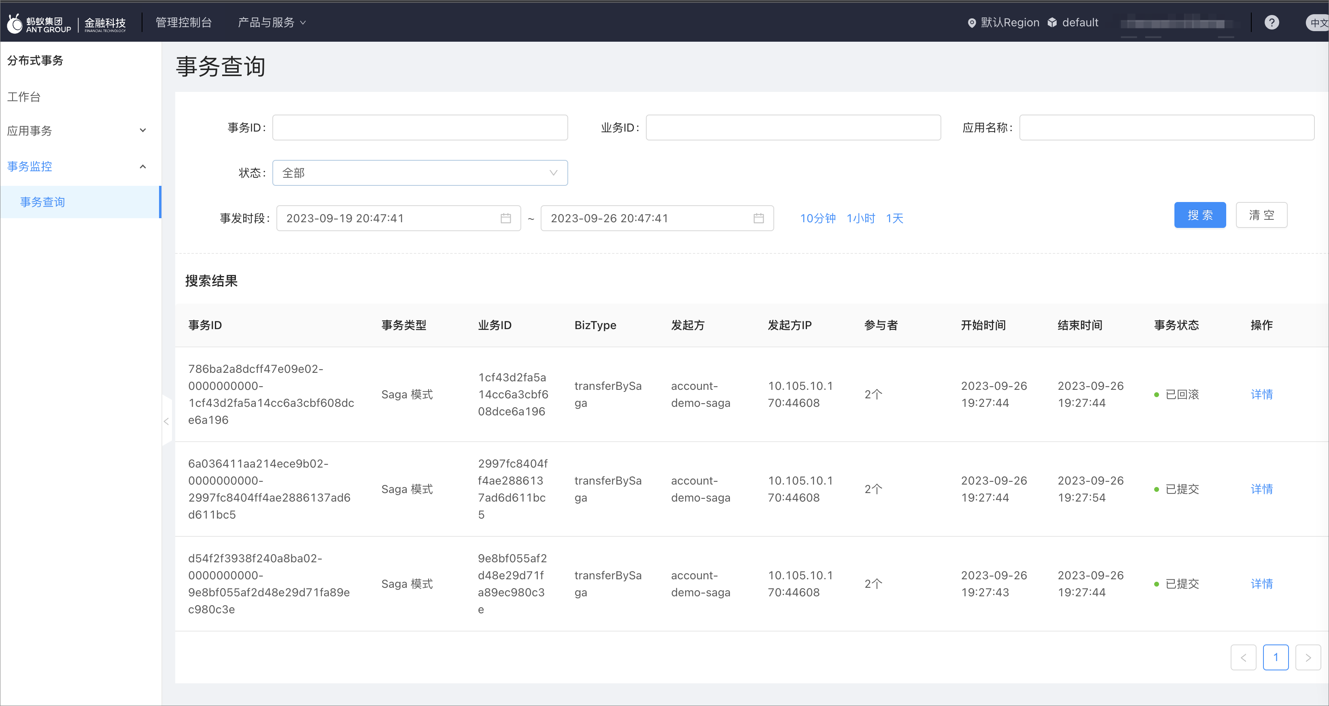The width and height of the screenshot is (1329, 706).
Task: Click transaction ID starting 786ba2a8dcff47e09e02
Action: [271, 394]
